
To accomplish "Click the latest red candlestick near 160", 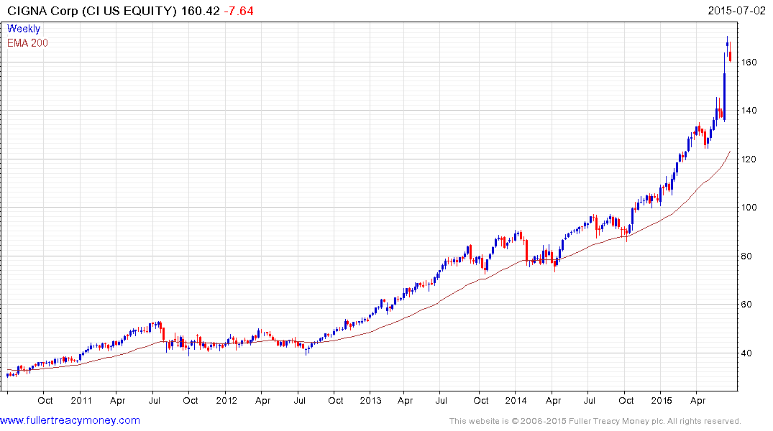I will coord(730,55).
